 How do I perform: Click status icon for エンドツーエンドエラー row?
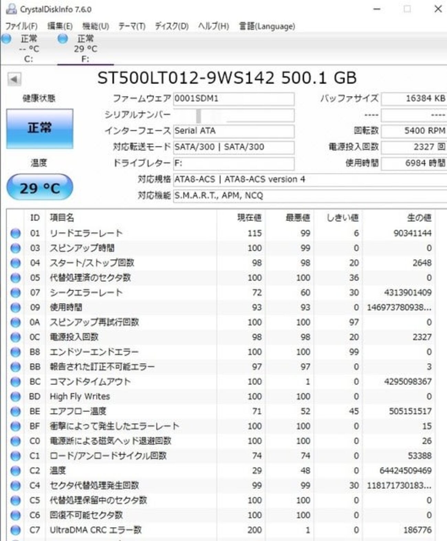pos(15,352)
